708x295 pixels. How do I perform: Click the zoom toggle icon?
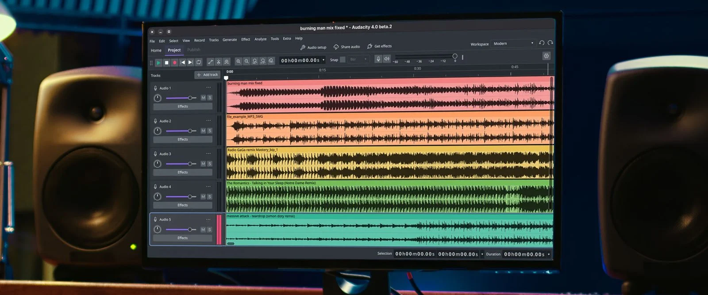click(x=271, y=61)
